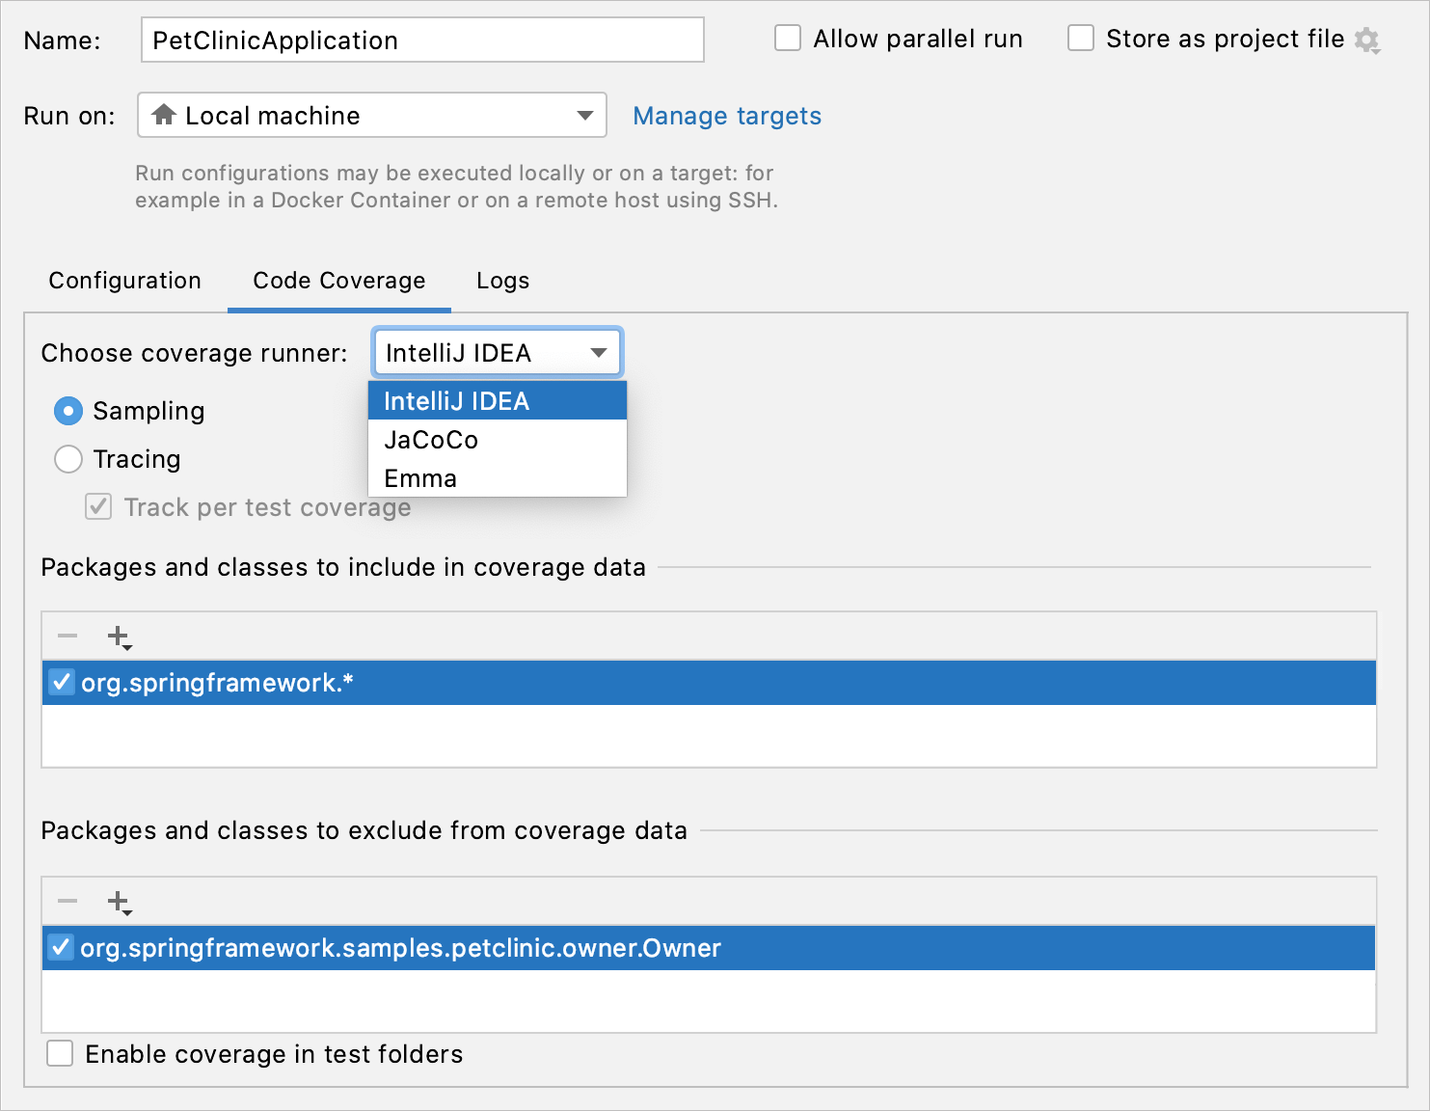Click the Manage targets link
This screenshot has height=1111, width=1430.
727,116
